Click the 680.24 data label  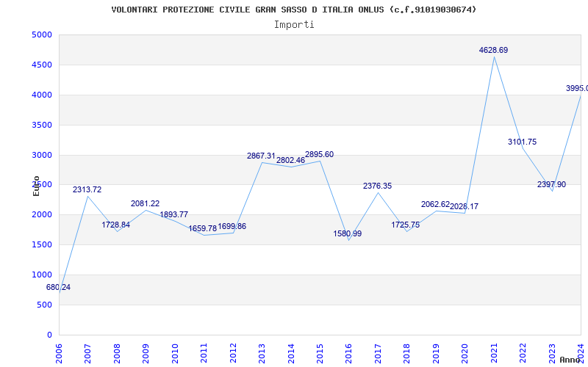click(x=58, y=288)
